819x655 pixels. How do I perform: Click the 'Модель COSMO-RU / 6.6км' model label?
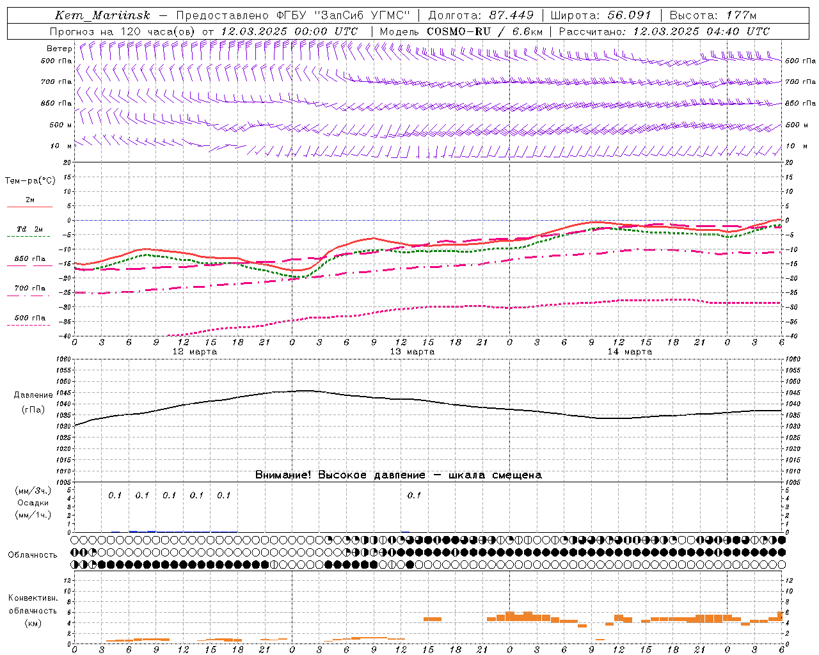(x=461, y=31)
